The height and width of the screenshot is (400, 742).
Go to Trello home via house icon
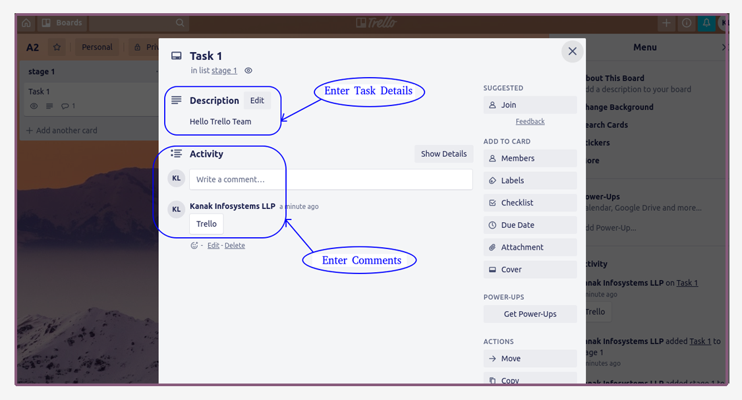pyautogui.click(x=26, y=22)
